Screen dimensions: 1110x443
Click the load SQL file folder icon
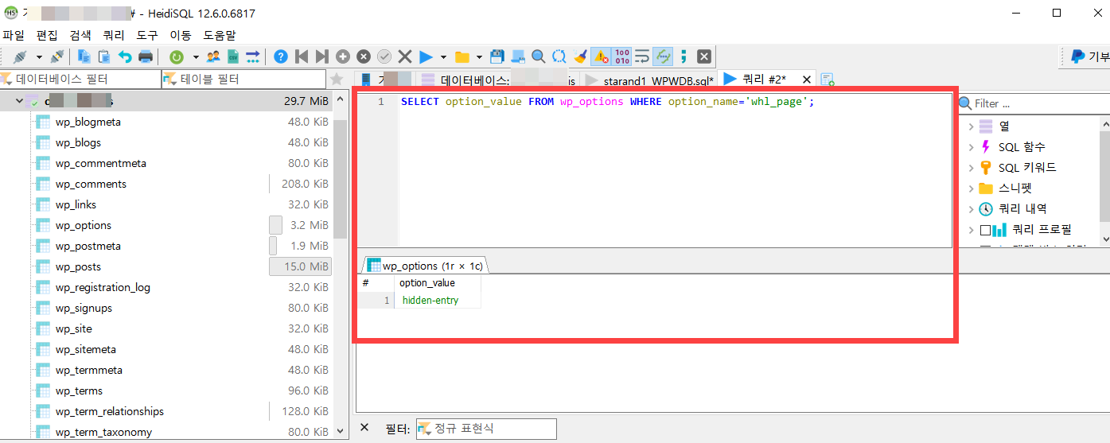[x=462, y=56]
